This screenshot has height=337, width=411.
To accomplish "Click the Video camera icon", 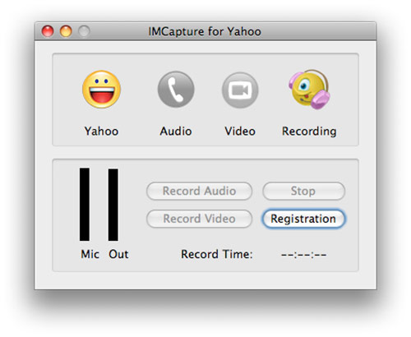I will [240, 90].
